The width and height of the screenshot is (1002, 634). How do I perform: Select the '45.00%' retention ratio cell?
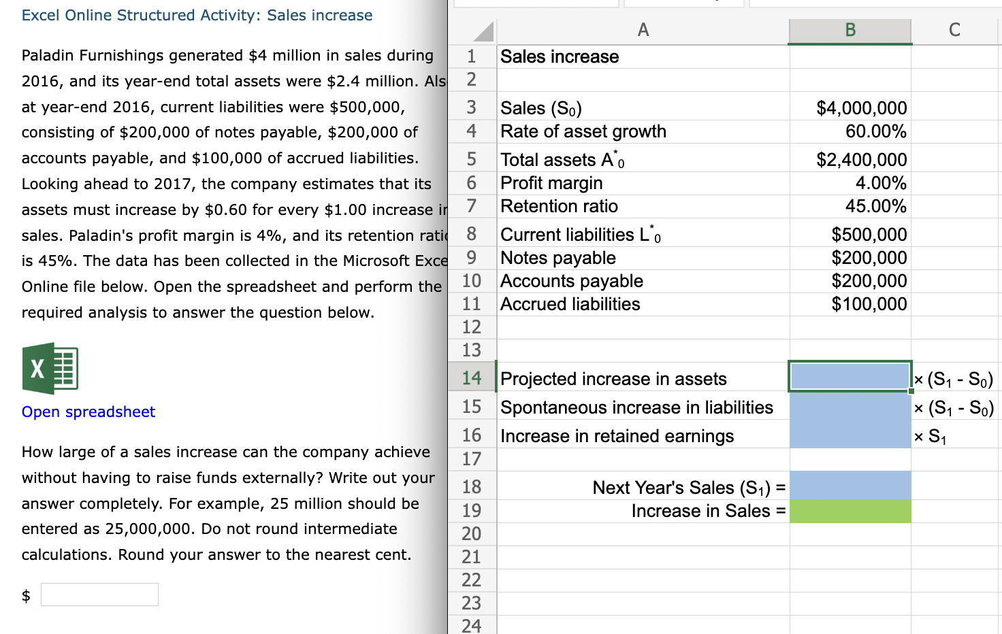pyautogui.click(x=850, y=206)
